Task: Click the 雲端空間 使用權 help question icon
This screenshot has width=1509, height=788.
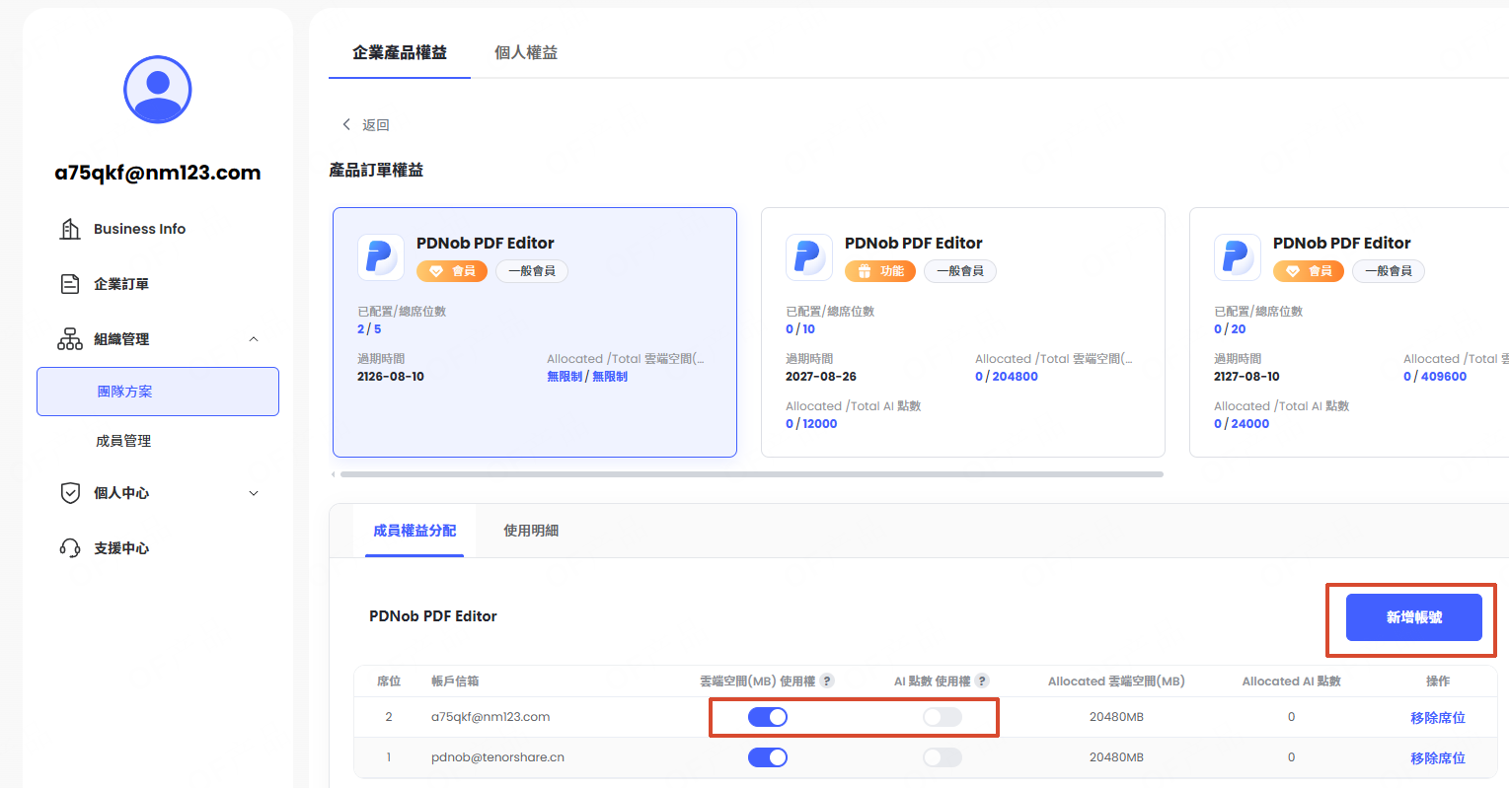Action: tap(828, 681)
